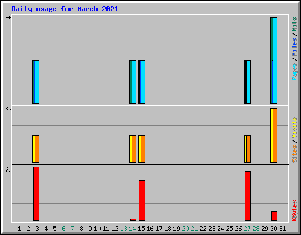Click day label "24" on the x-axis
The width and height of the screenshot is (301, 235).
pos(220,229)
